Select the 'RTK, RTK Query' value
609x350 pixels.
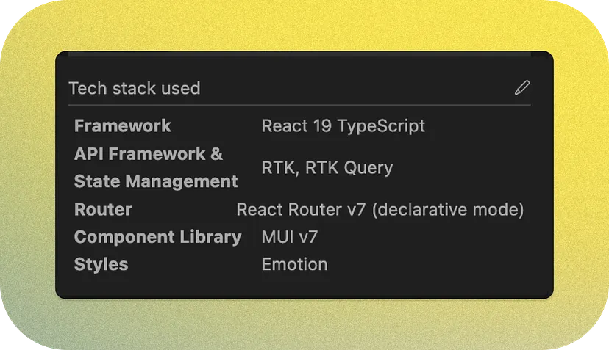327,168
